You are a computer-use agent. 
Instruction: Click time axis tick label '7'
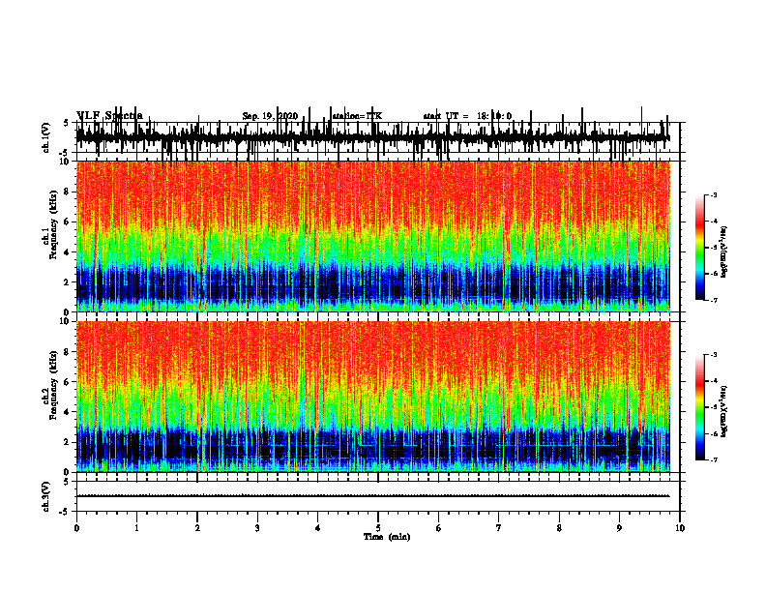(x=499, y=528)
